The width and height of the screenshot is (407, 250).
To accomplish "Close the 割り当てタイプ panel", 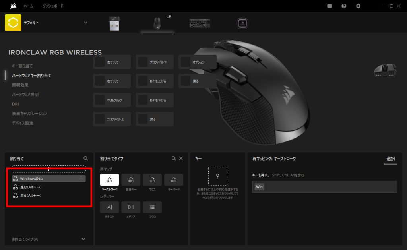I will (x=181, y=158).
